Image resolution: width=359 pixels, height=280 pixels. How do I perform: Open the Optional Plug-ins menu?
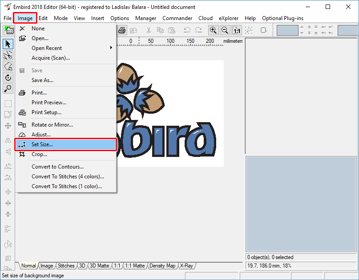tap(282, 18)
